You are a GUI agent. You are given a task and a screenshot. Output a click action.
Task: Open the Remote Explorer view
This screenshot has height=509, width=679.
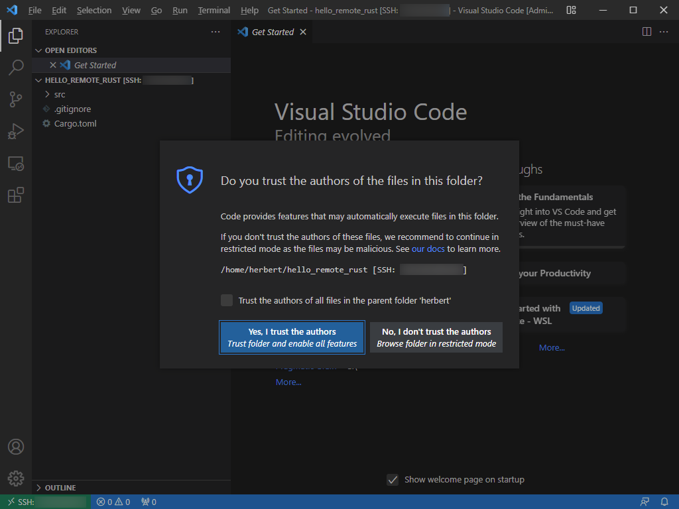(16, 163)
